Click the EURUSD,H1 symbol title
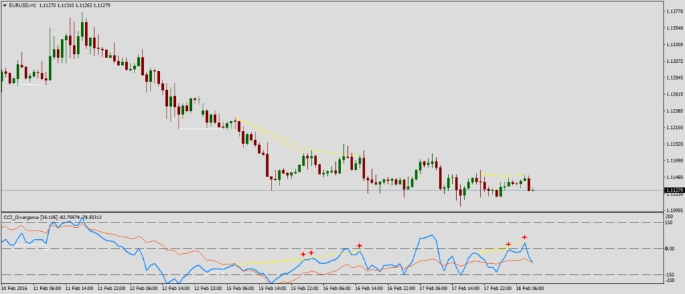Image resolution: width=685 pixels, height=294 pixels. (x=23, y=6)
